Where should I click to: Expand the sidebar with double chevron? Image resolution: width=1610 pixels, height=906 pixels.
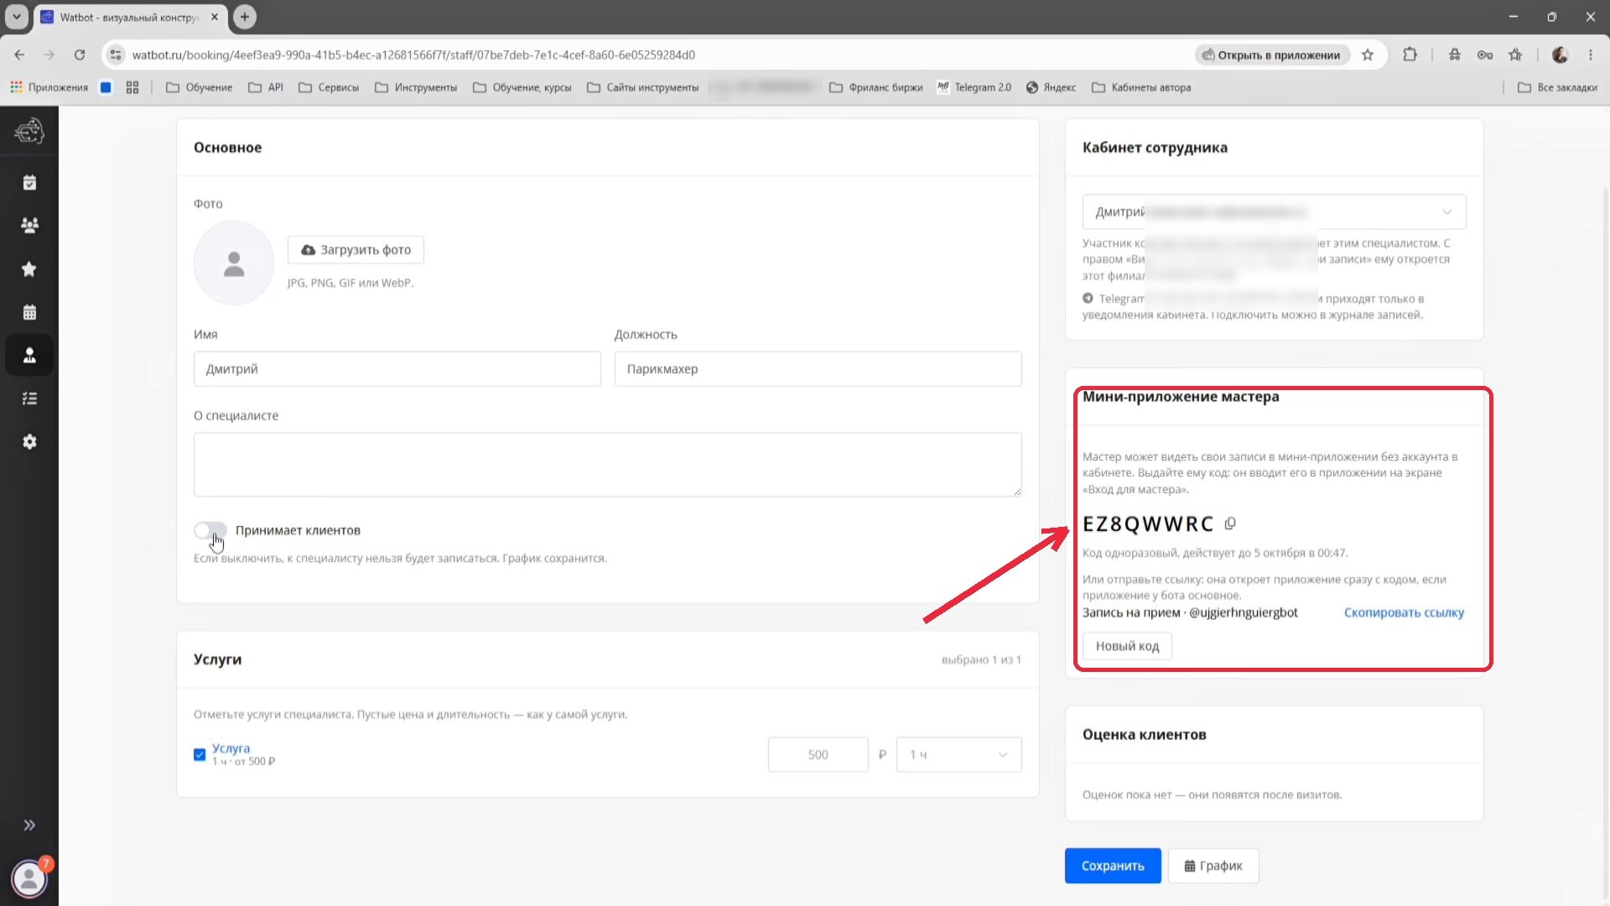29,825
